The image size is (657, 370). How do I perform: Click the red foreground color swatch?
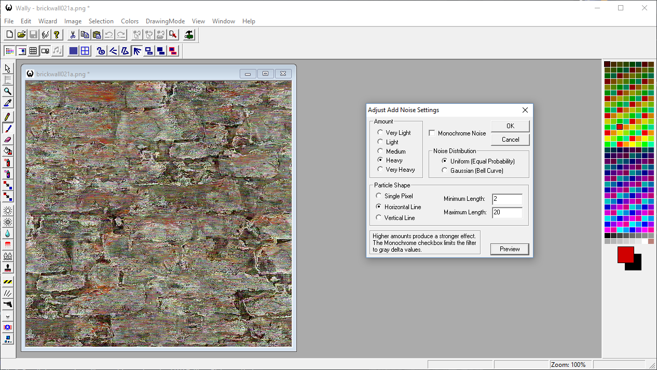625,254
